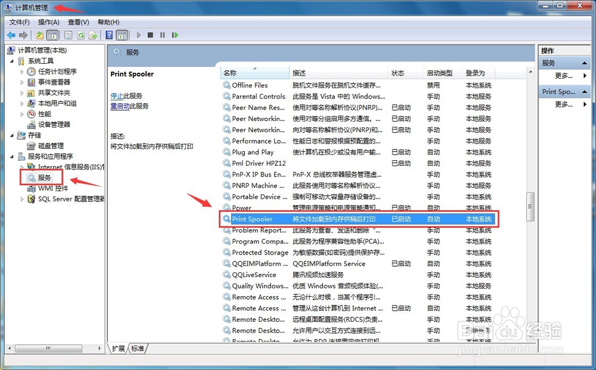The height and width of the screenshot is (370, 596).
Task: Select the Print Spooler service row
Action: pyautogui.click(x=359, y=219)
